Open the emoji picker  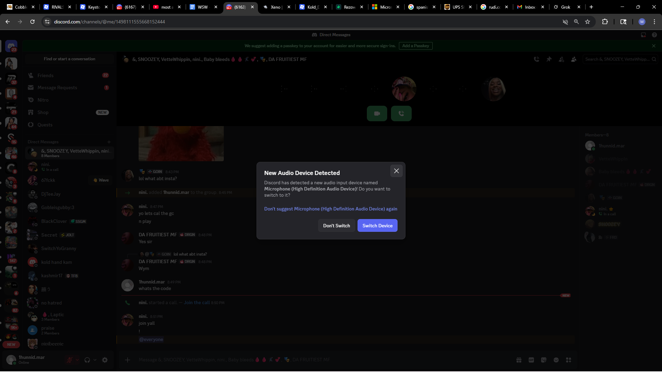pyautogui.click(x=556, y=360)
